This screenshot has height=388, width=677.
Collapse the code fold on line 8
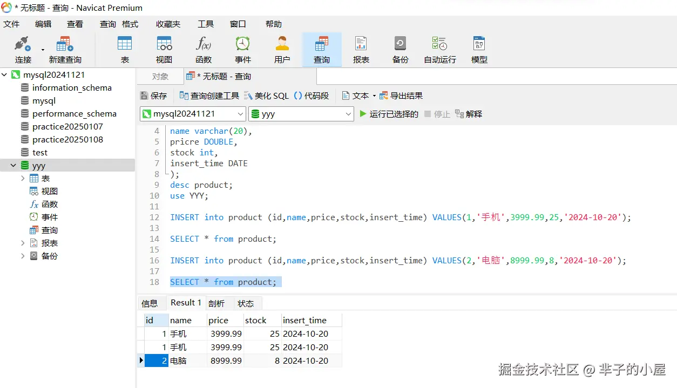pos(166,174)
